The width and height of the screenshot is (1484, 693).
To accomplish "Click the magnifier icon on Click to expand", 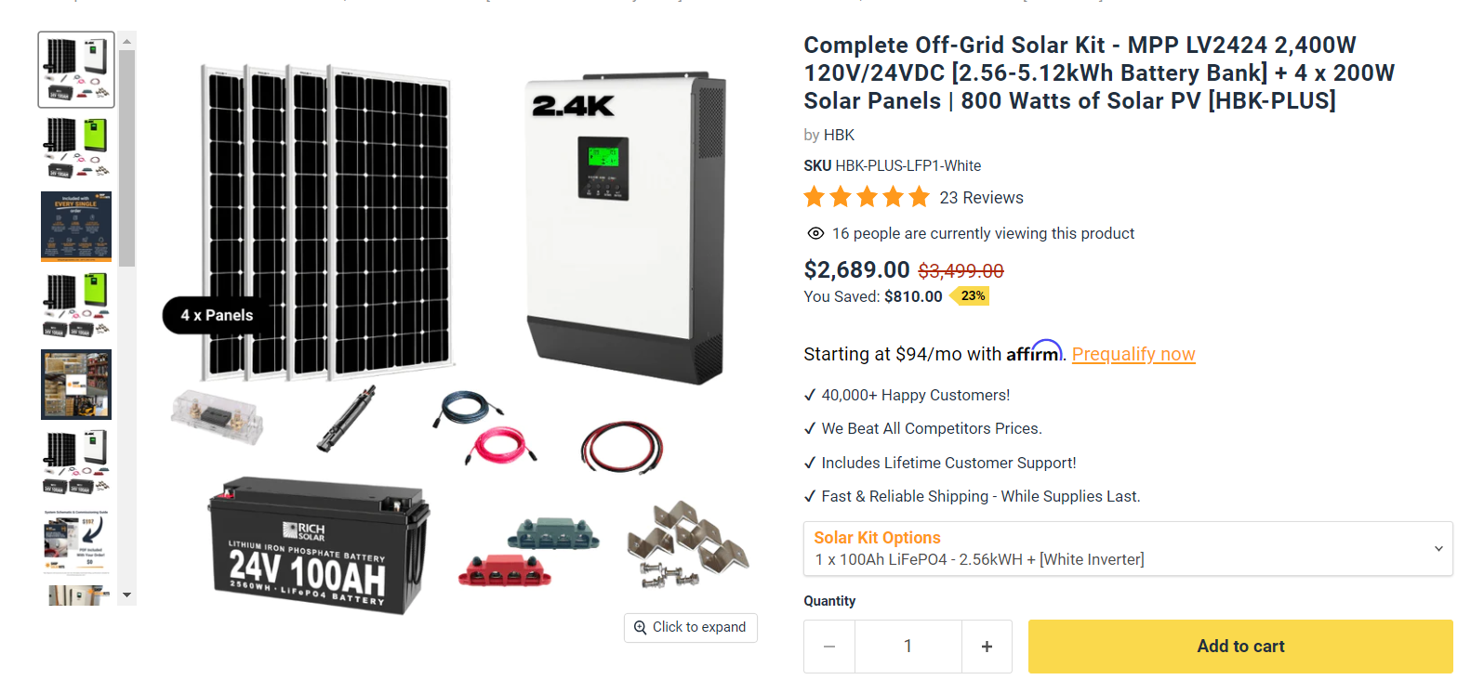I will (639, 627).
